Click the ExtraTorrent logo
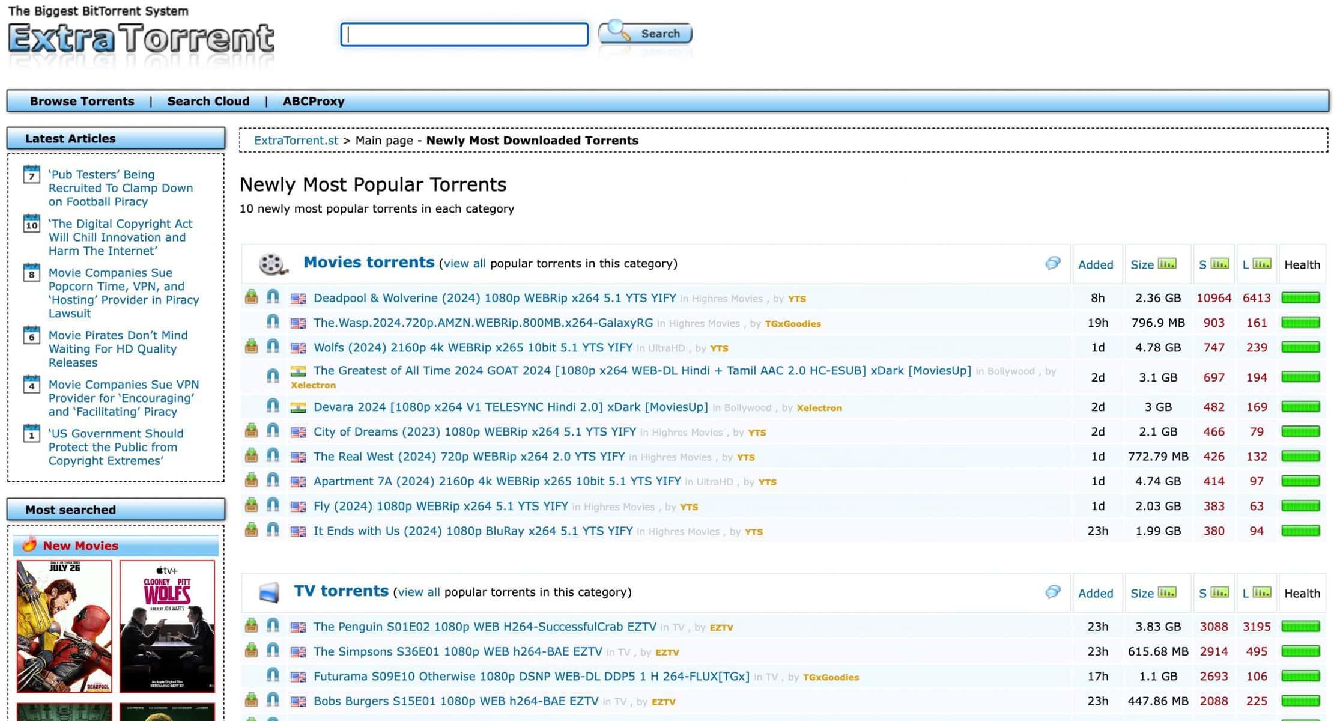Screen dimensions: 1334x721 [x=141, y=38]
